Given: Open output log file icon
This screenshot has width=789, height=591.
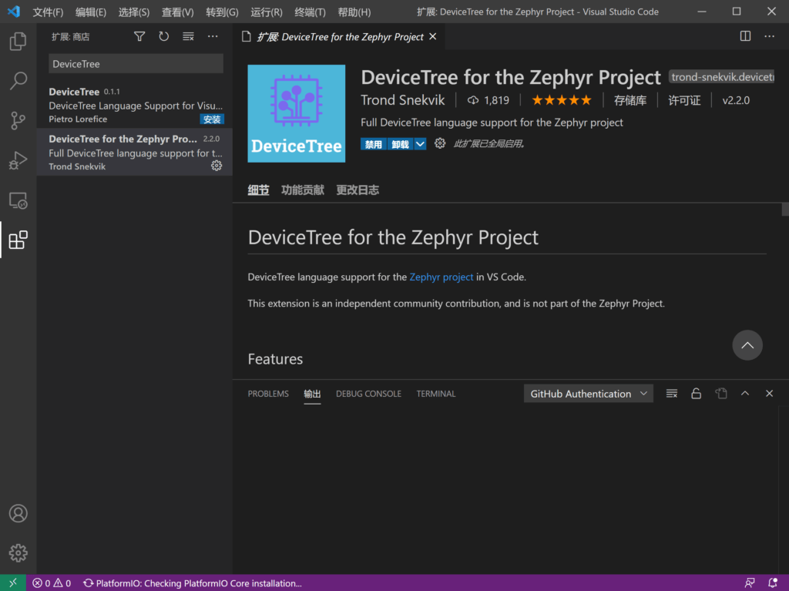Looking at the screenshot, I should point(721,393).
